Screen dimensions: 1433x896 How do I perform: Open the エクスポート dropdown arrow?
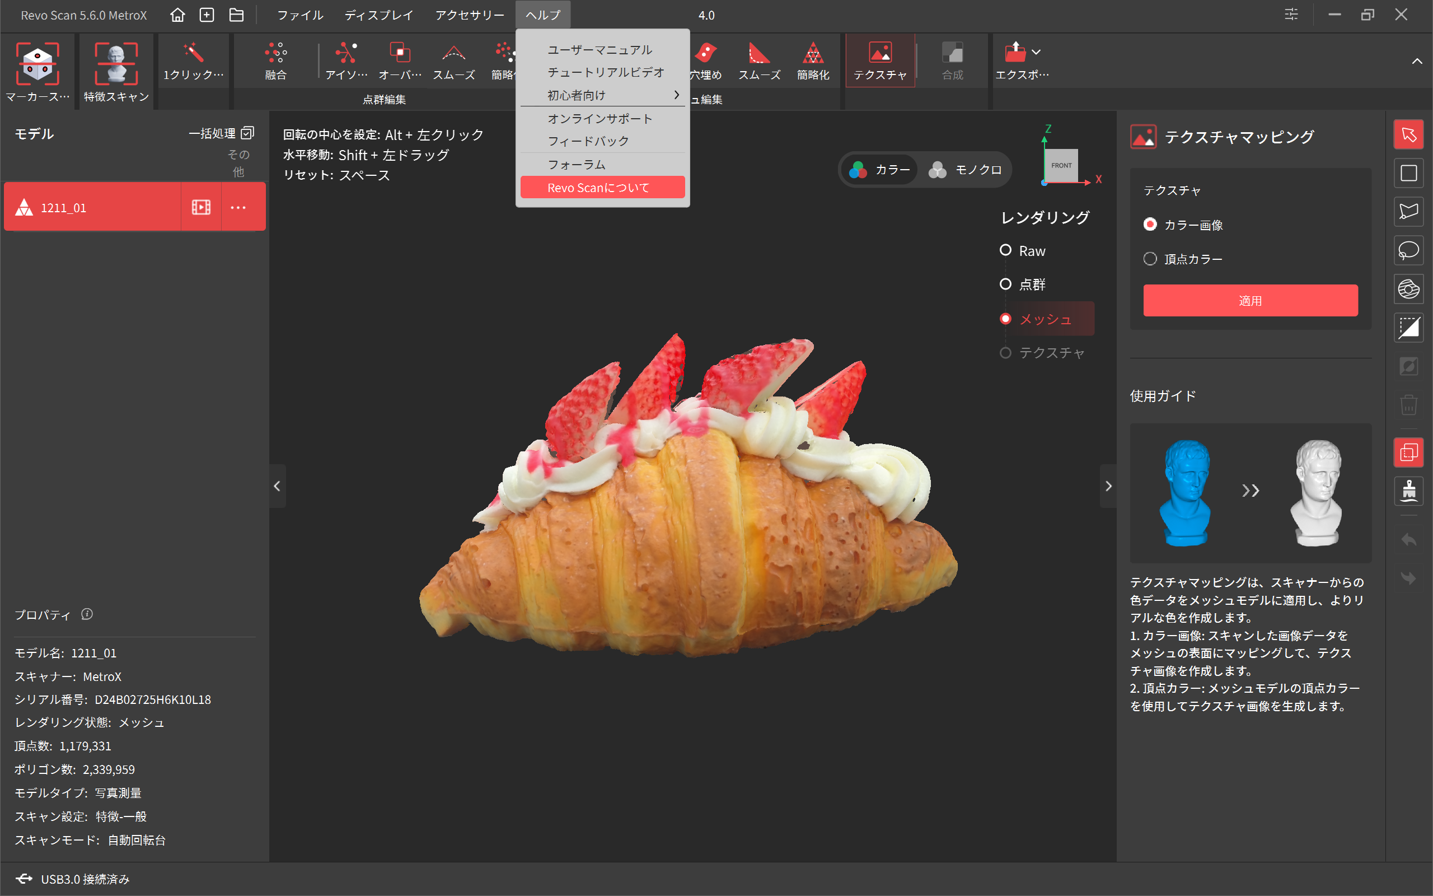pos(1036,52)
